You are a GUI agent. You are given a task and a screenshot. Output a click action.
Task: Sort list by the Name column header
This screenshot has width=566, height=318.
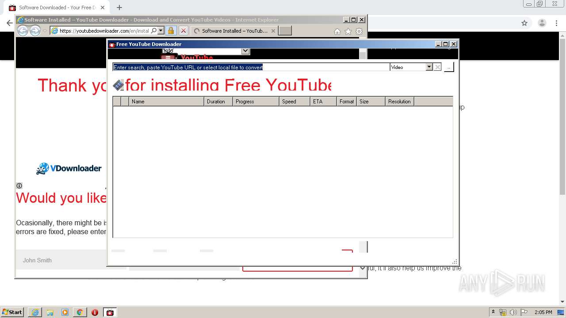pyautogui.click(x=166, y=102)
